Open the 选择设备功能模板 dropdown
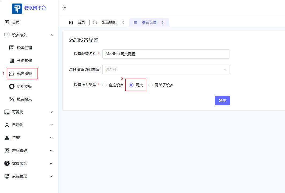The height and width of the screenshot is (193, 285). tap(166, 69)
